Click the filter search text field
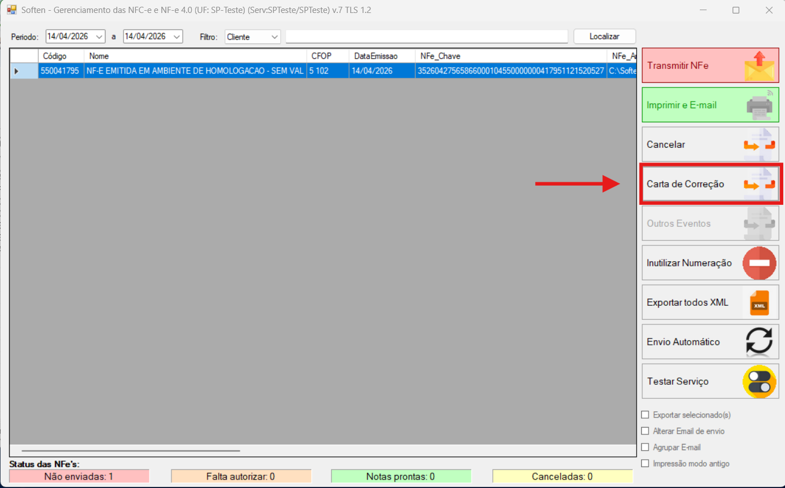The height and width of the screenshot is (488, 785). (x=426, y=37)
